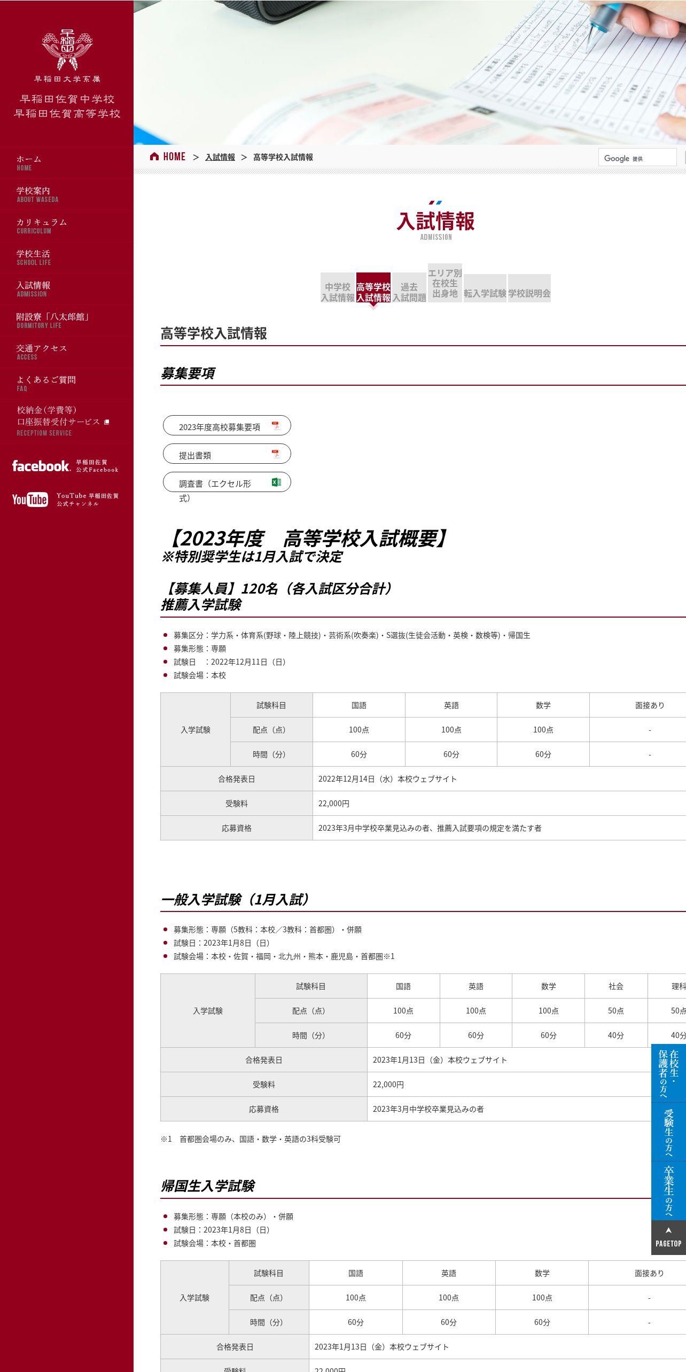686x1372 pixels.
Task: Open 2023年度高校募集要項 download button
Action: coord(227,425)
